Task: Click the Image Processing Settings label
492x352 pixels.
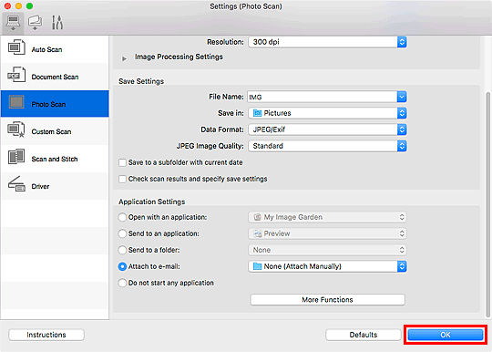Action: [179, 57]
